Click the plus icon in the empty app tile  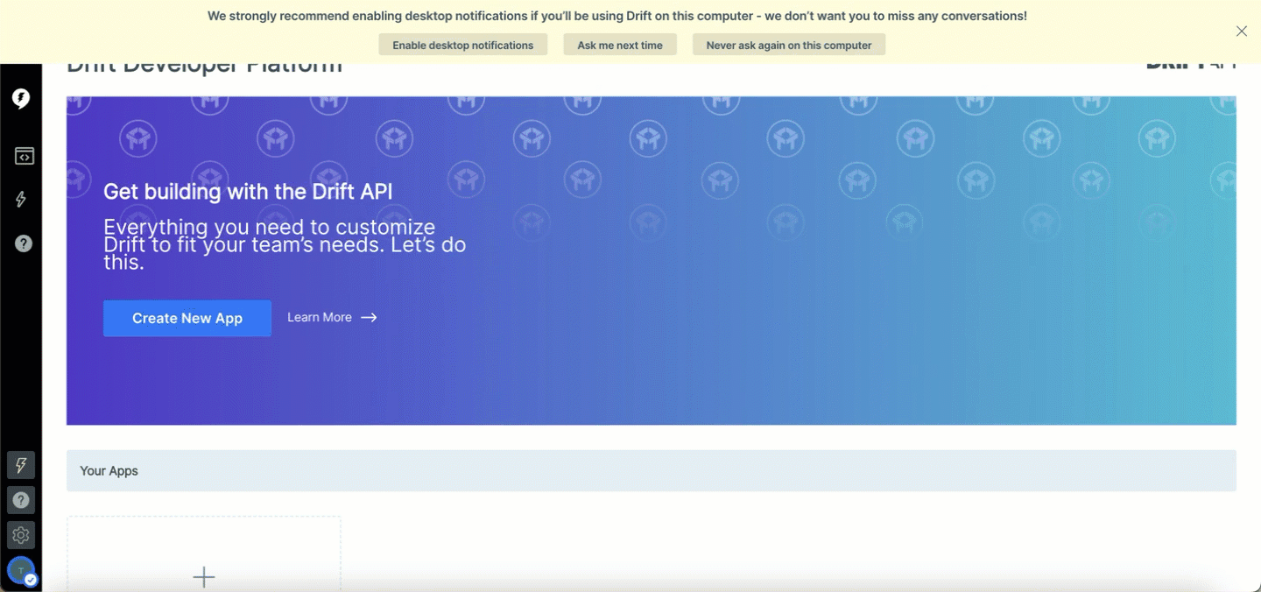(x=203, y=577)
